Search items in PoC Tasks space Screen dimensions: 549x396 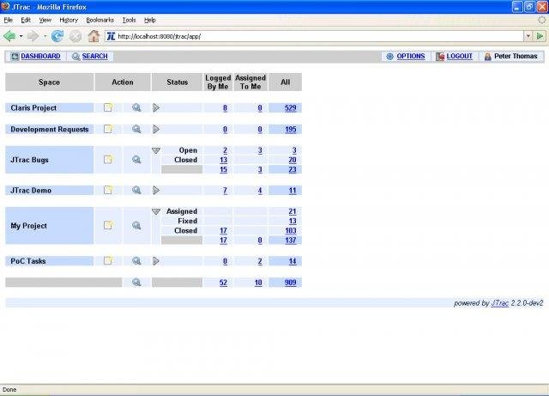pos(136,260)
